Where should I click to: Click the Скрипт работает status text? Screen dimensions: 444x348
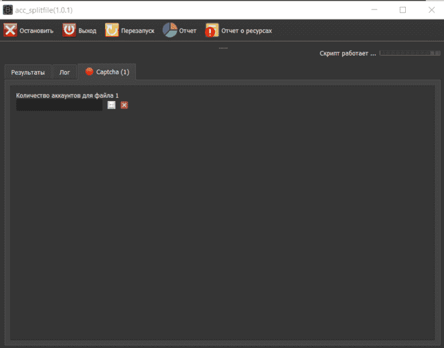[348, 54]
